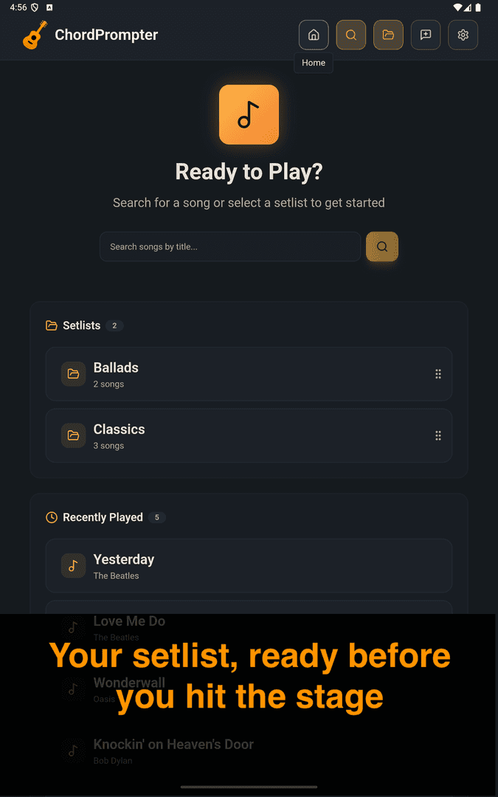Click the orange search button beside input

[x=382, y=246]
